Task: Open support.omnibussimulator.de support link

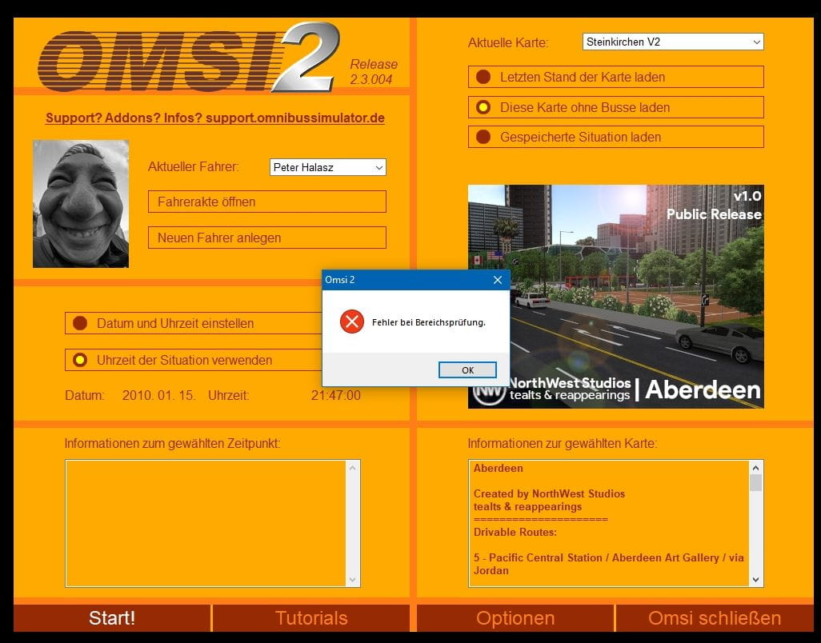Action: point(214,118)
